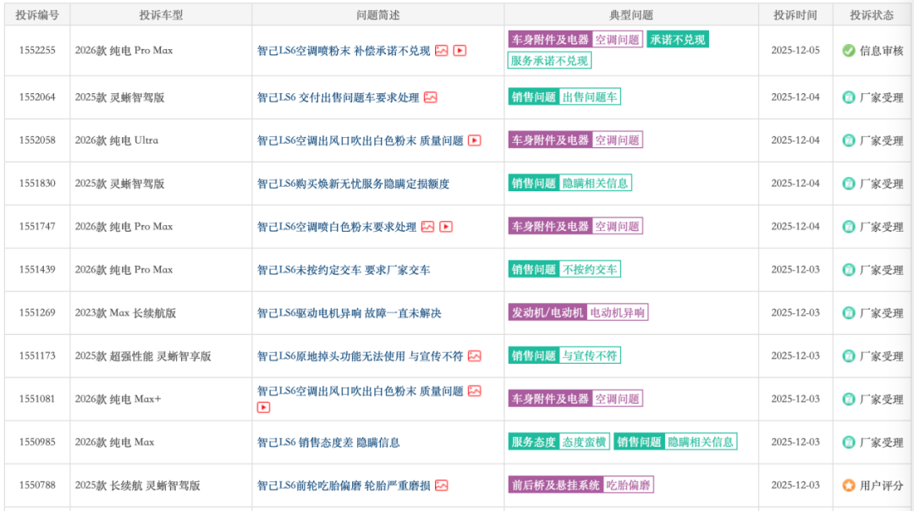Open the image icon beside 轮胎严重磨损
914x511 pixels.
[441, 486]
